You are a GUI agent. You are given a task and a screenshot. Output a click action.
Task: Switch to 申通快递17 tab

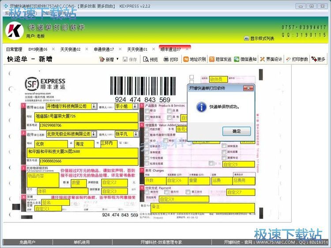click(x=104, y=49)
